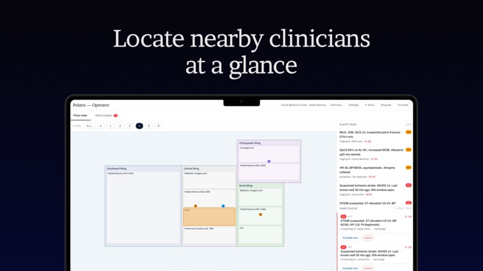The width and height of the screenshot is (483, 271).
Task: Cancel the ischemic stroke page
Action: tap(368, 268)
